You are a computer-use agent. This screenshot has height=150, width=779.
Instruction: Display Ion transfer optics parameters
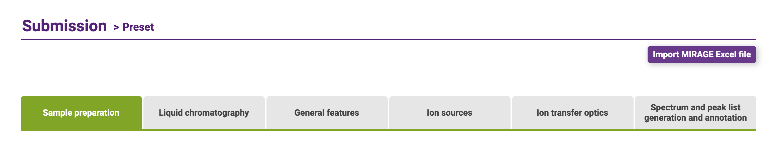[572, 113]
